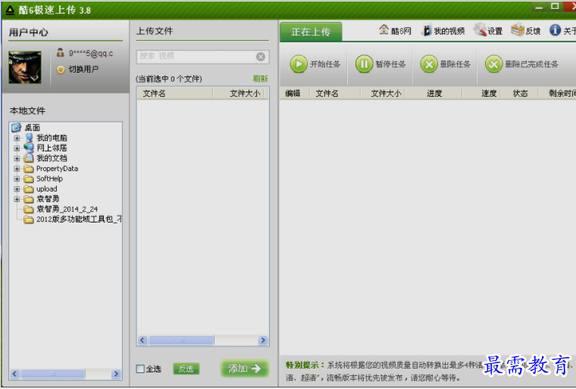This screenshot has width=576, height=389.
Task: Click the 删除已完成任务 icon
Action: coord(493,64)
